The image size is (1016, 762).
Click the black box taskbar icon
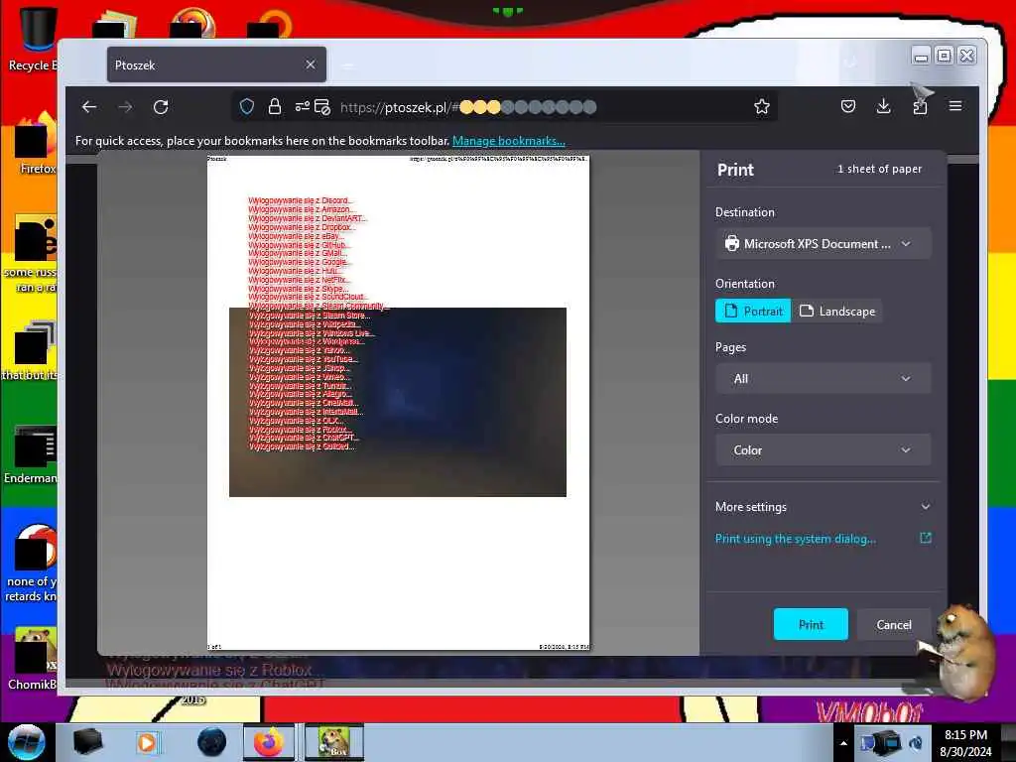87,742
